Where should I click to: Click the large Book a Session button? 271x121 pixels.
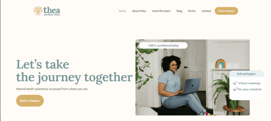pyautogui.click(x=30, y=101)
